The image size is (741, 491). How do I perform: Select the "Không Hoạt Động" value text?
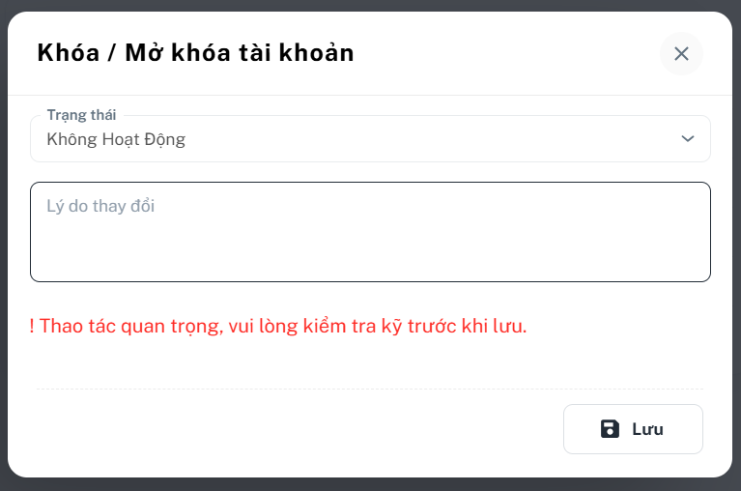(x=116, y=139)
